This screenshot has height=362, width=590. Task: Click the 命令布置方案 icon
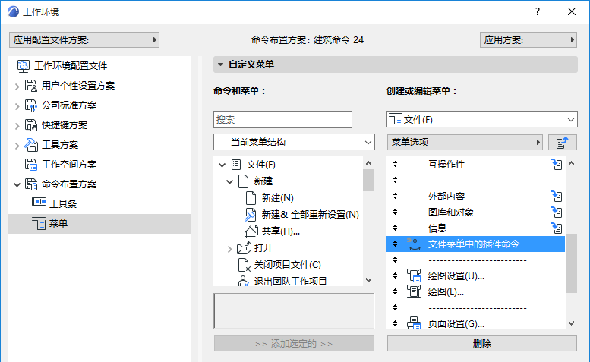[31, 184]
